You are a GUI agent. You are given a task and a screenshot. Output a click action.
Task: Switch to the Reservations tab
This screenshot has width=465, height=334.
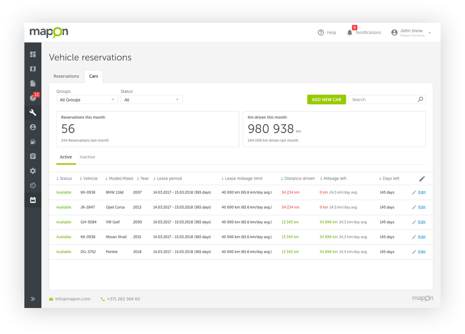(x=66, y=76)
